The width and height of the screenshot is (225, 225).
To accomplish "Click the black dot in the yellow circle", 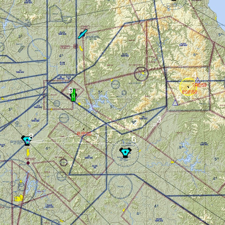I will pos(188,87).
